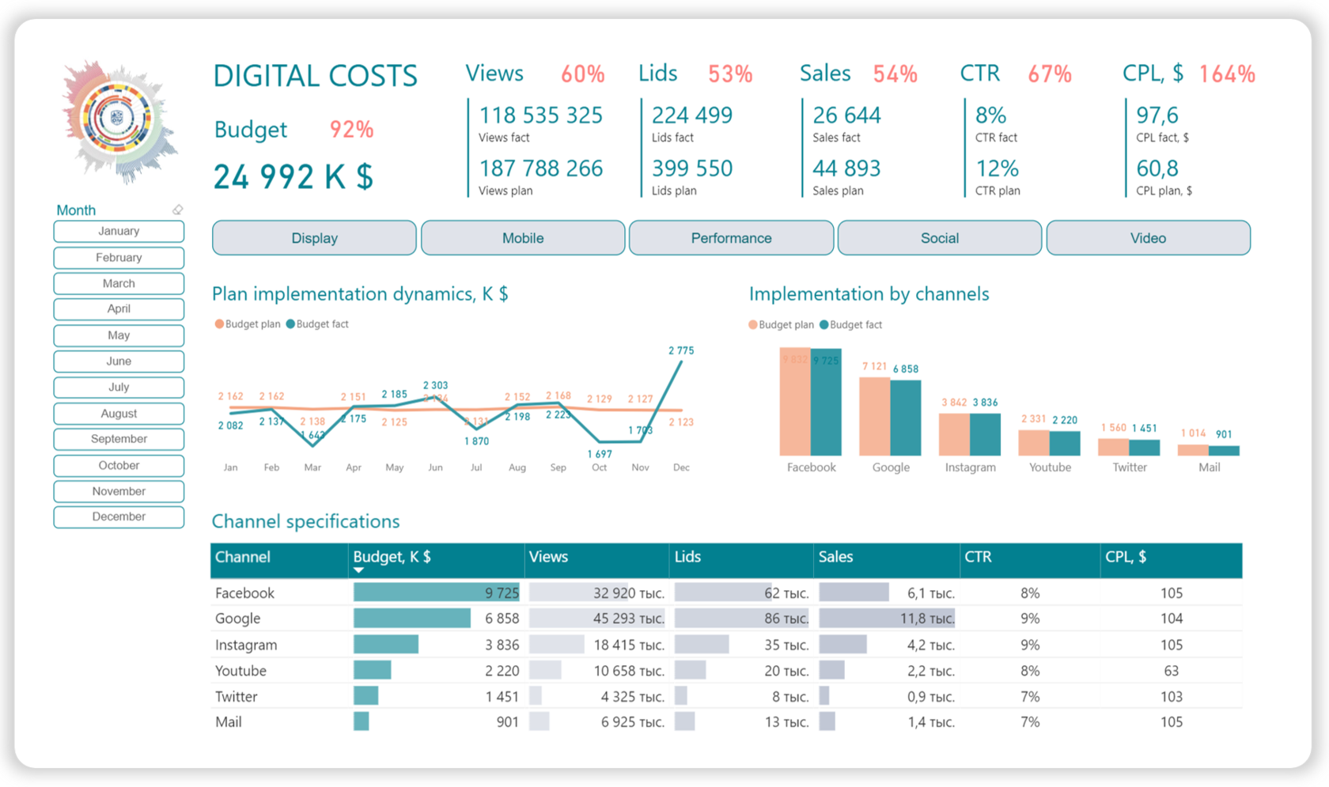This screenshot has width=1329, height=787.
Task: Clear Month selections using the eraser icon
Action: click(178, 209)
